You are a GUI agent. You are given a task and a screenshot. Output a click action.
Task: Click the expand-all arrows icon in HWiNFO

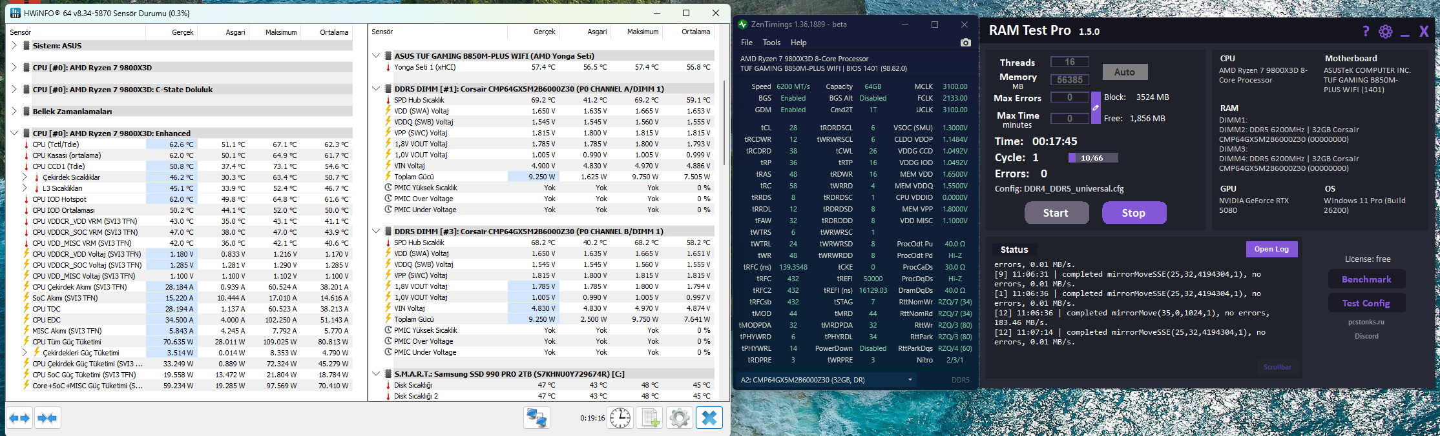click(20, 418)
